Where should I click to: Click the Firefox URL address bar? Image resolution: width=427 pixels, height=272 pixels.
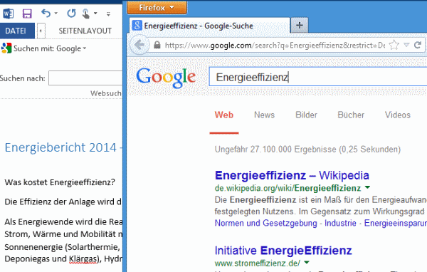coord(275,46)
